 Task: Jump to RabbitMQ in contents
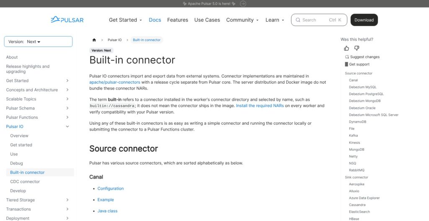[x=357, y=170]
